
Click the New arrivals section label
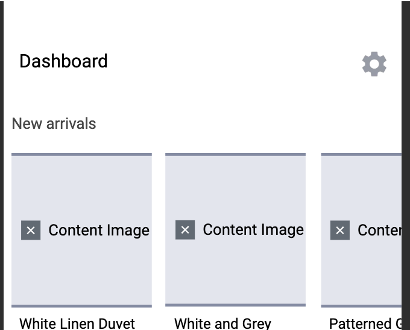[54, 123]
